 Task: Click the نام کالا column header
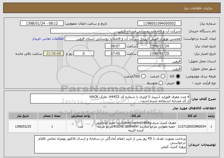point(136,116)
